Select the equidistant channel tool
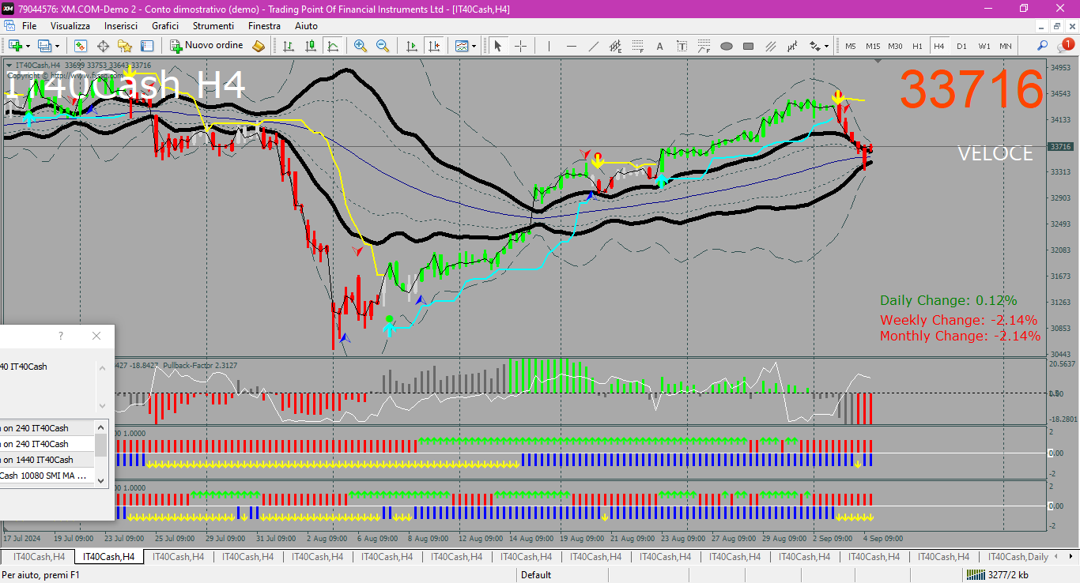 point(616,46)
